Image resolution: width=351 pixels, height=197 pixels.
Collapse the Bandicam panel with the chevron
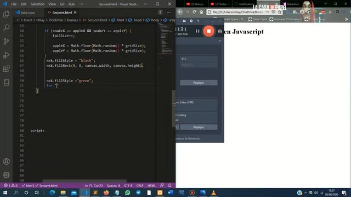tap(220, 41)
